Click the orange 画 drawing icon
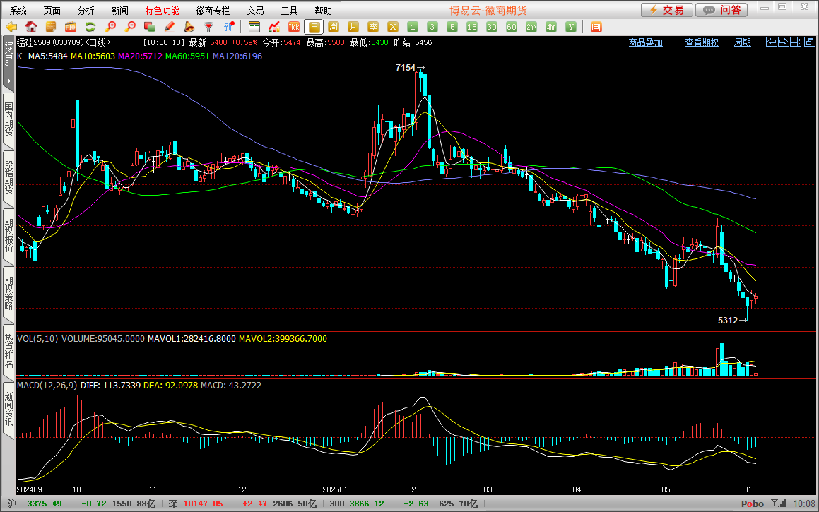 pyautogui.click(x=596, y=27)
